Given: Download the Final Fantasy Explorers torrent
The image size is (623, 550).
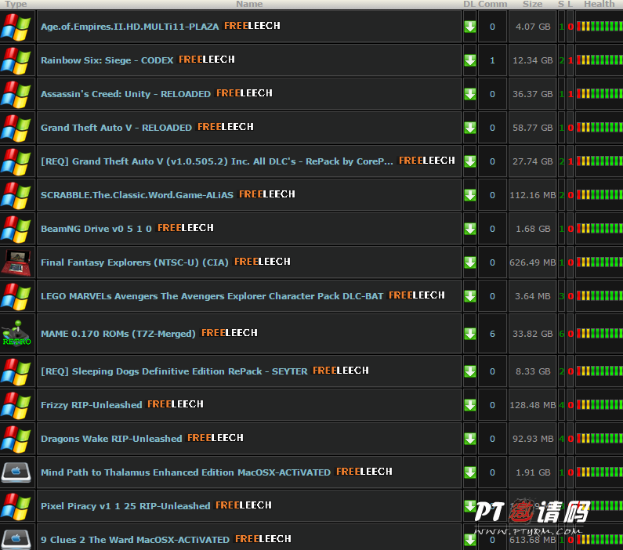Looking at the screenshot, I should (469, 263).
